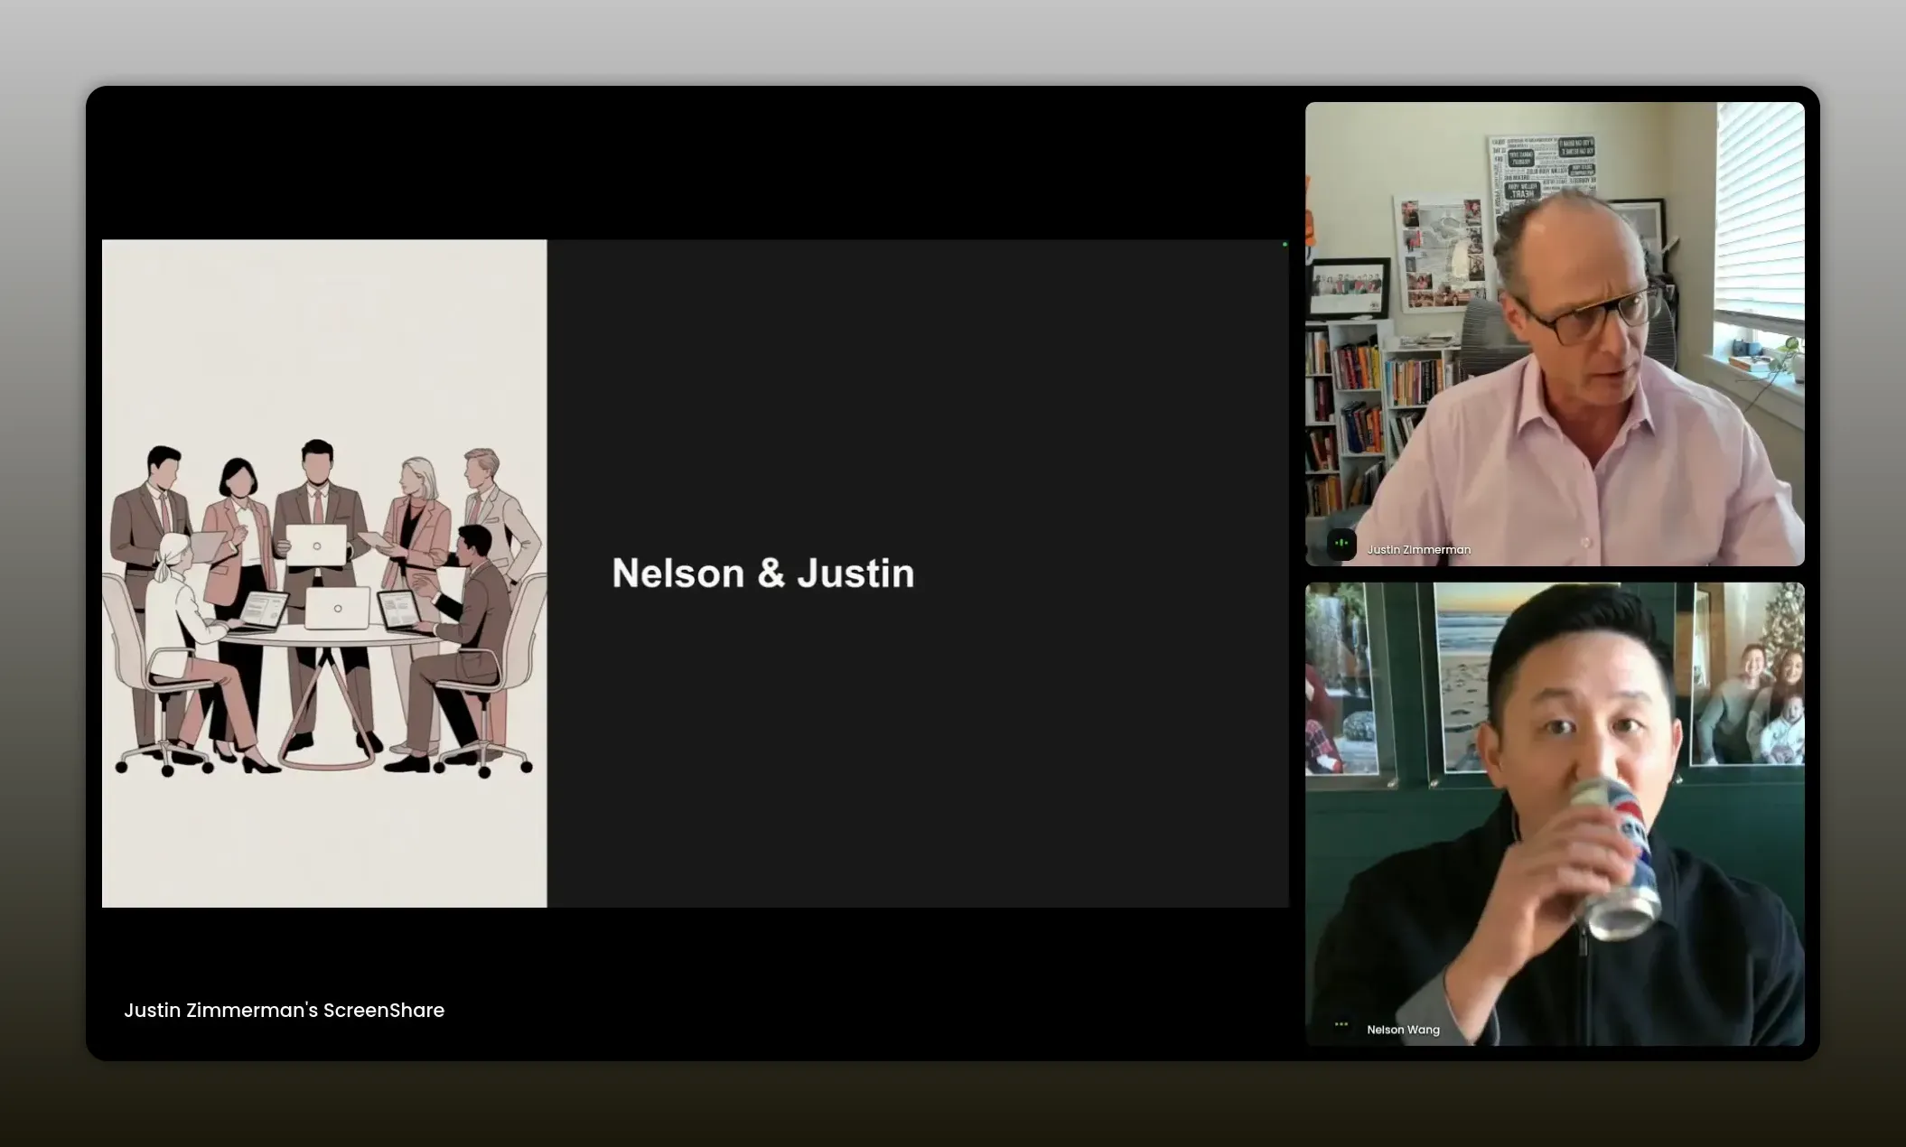The image size is (1906, 1147).
Task: Click Nelson Wang's three-dot audio indicator
Action: tap(1341, 1024)
